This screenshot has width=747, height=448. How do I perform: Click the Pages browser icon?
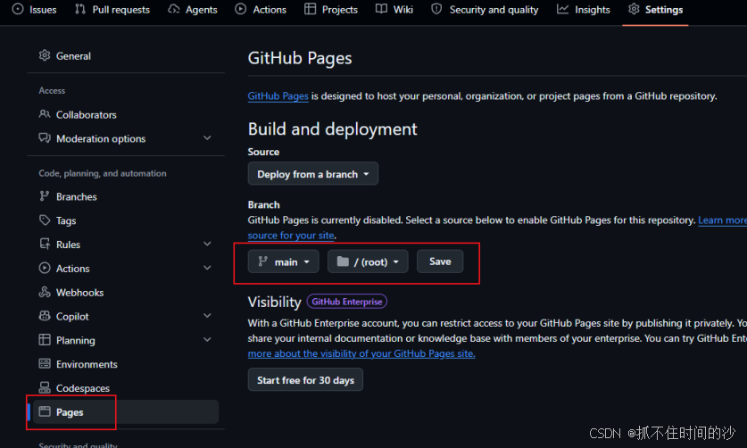click(x=45, y=411)
